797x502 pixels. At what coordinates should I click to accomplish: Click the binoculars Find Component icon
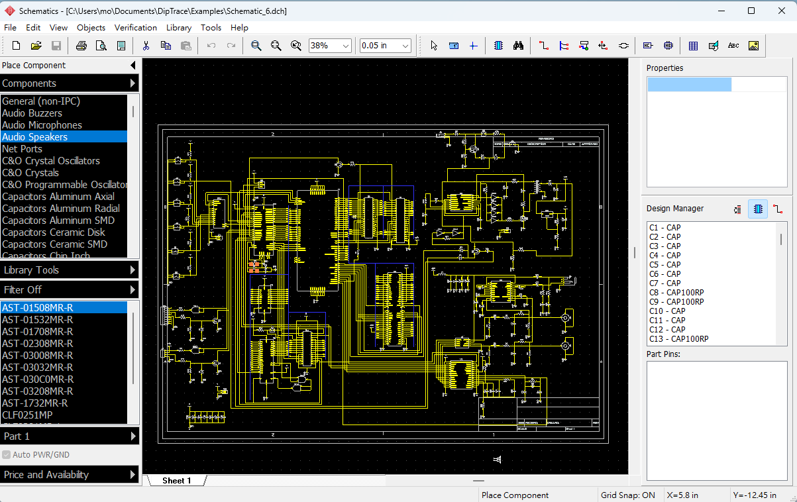(x=519, y=46)
